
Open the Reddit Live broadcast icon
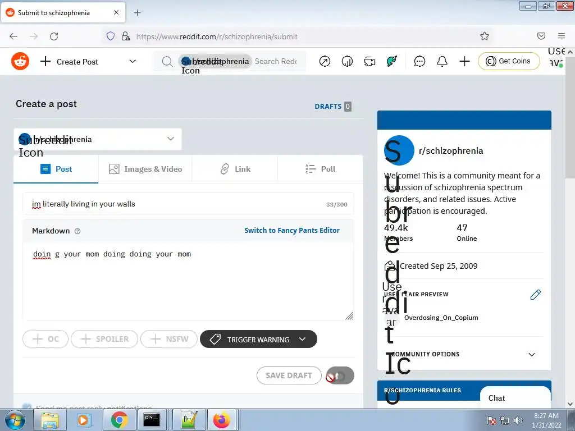click(369, 61)
